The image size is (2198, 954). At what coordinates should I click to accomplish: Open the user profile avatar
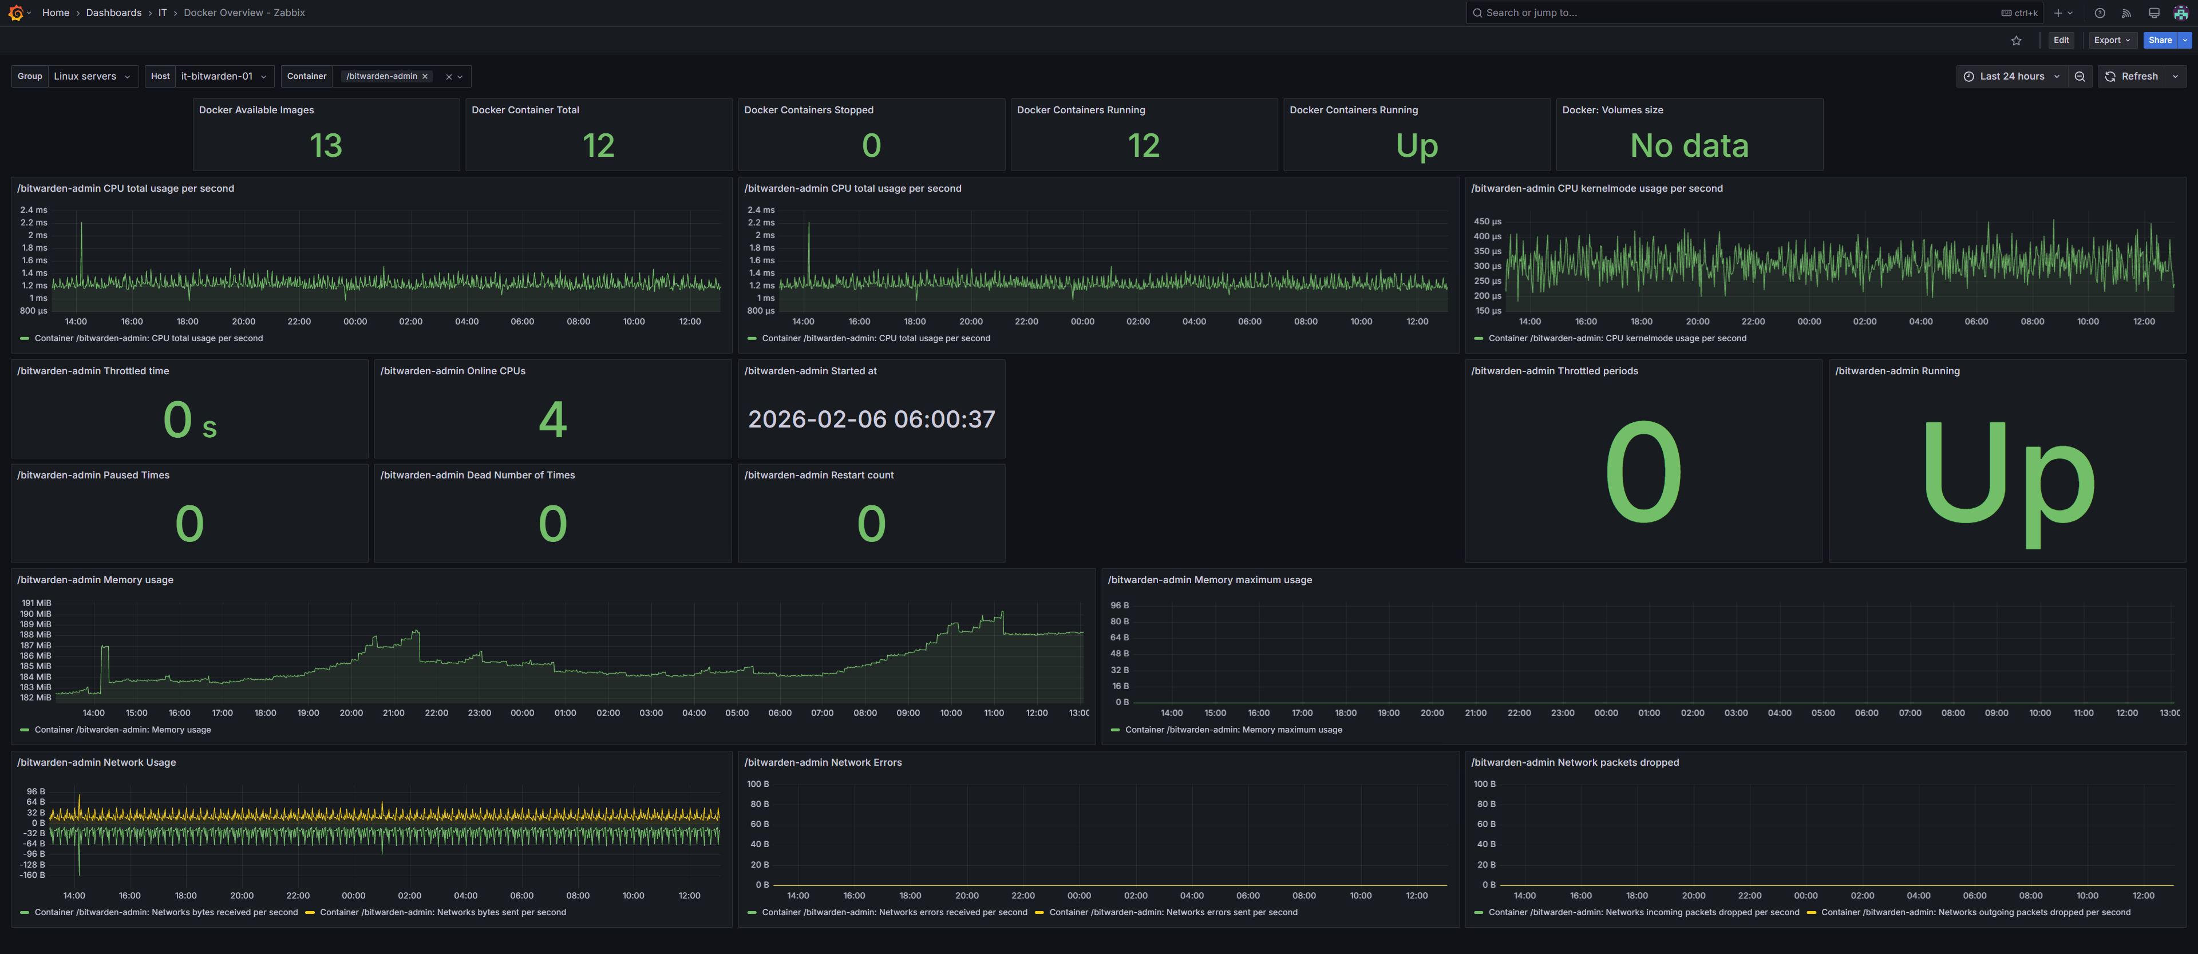point(2180,13)
